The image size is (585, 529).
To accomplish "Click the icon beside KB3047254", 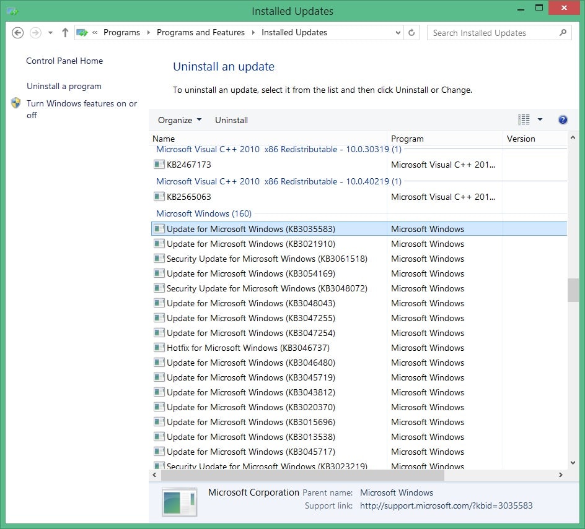I will point(159,333).
